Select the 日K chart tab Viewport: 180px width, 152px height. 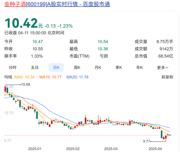pyautogui.click(x=56, y=67)
